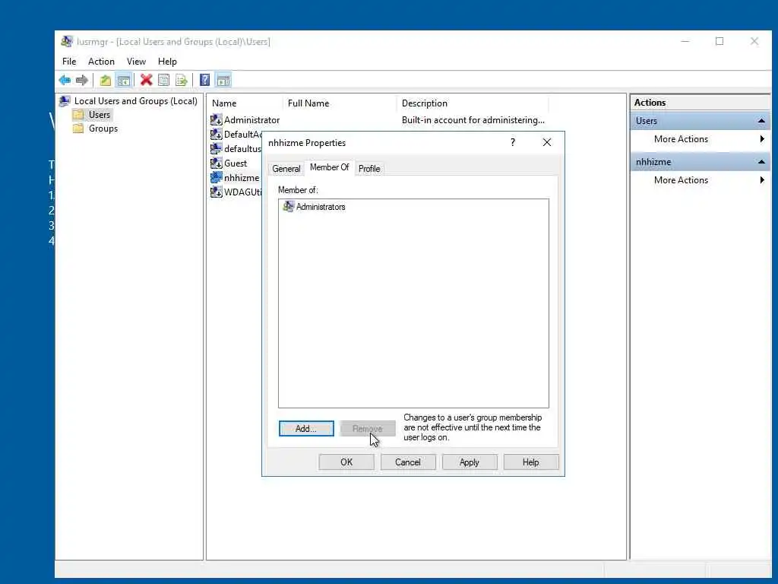The width and height of the screenshot is (778, 584).
Task: Select Groups in the console tree
Action: point(103,128)
